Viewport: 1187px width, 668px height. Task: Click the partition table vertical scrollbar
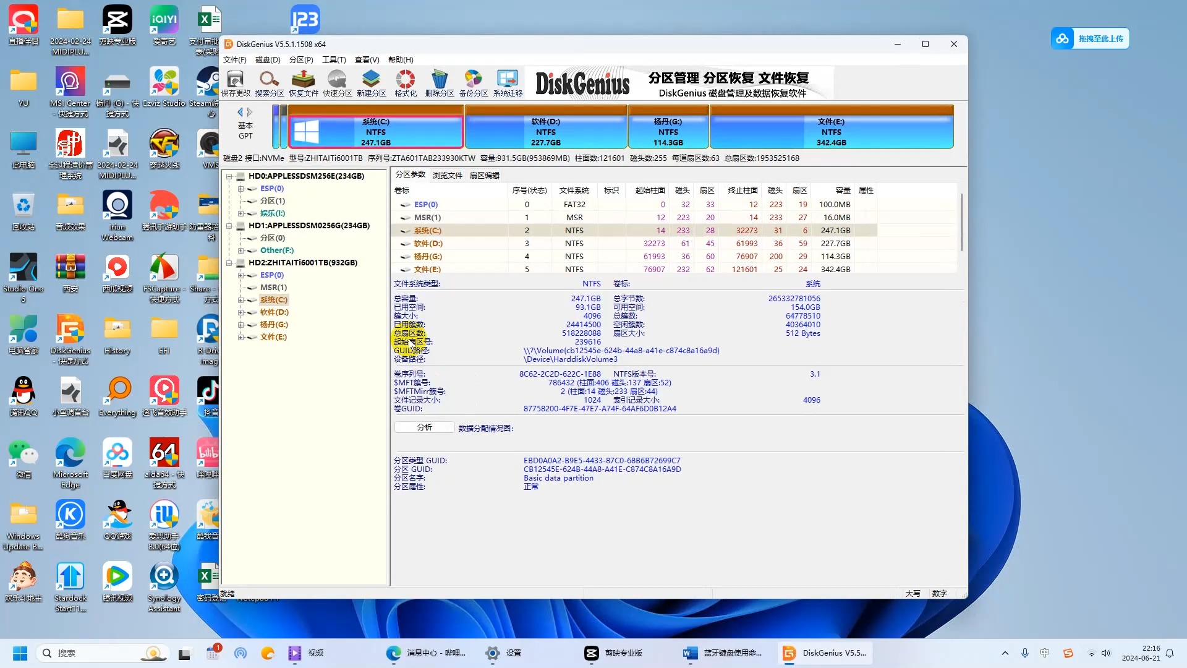(x=961, y=223)
